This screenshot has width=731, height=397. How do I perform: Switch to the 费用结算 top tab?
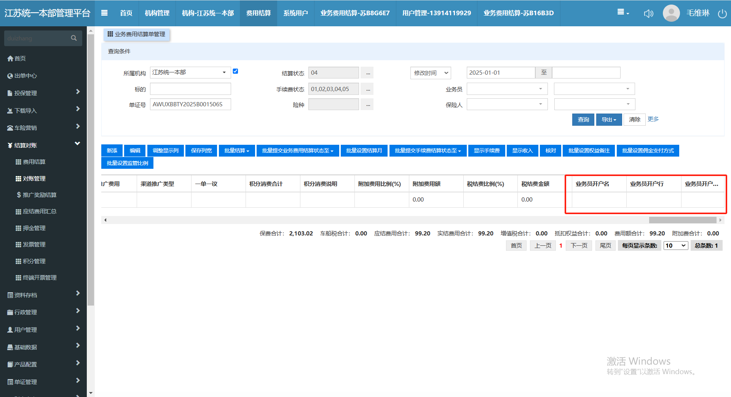259,13
